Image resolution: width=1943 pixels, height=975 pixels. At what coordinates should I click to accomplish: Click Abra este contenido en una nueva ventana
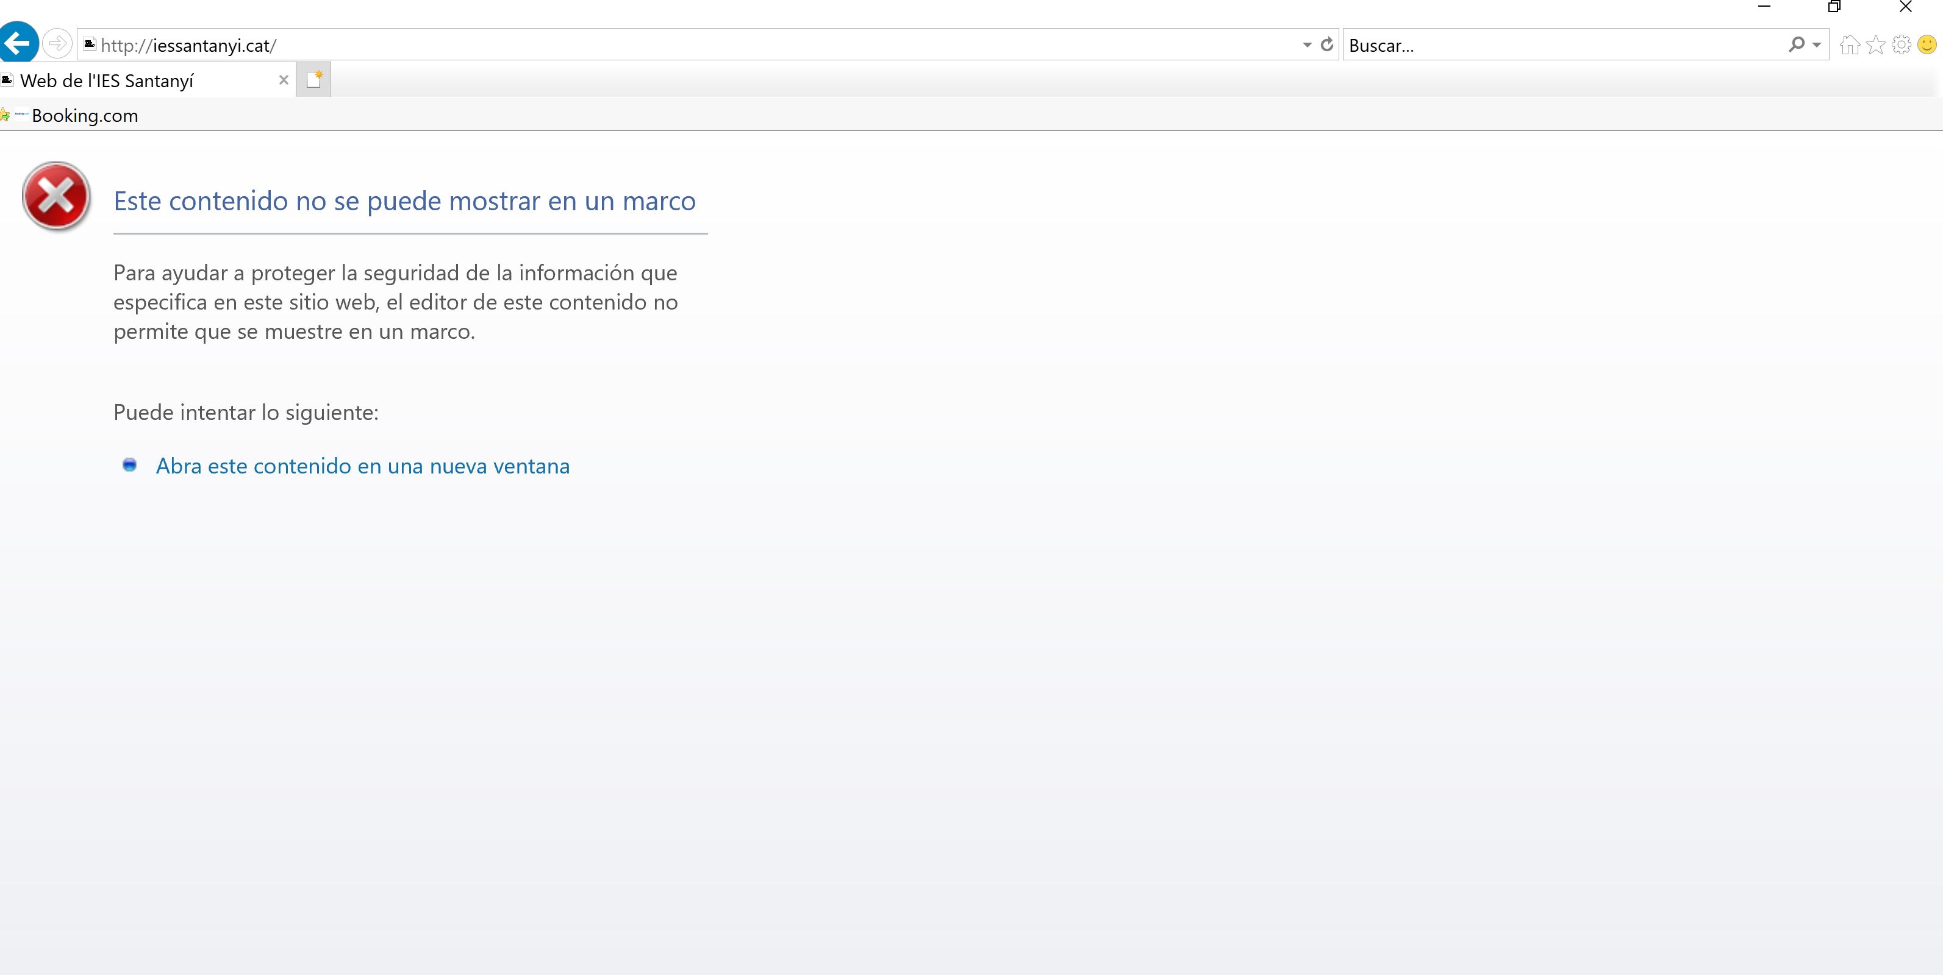[x=362, y=466]
